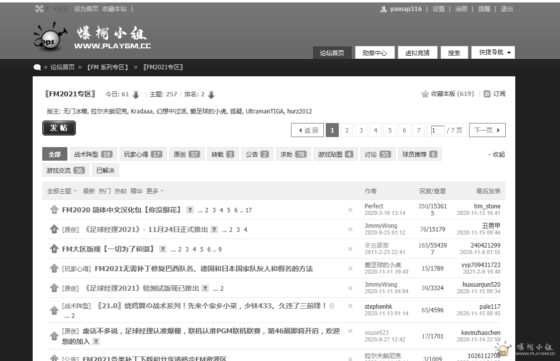
Task: Click down arrow icon next to 排名 2
Action: coord(211,94)
